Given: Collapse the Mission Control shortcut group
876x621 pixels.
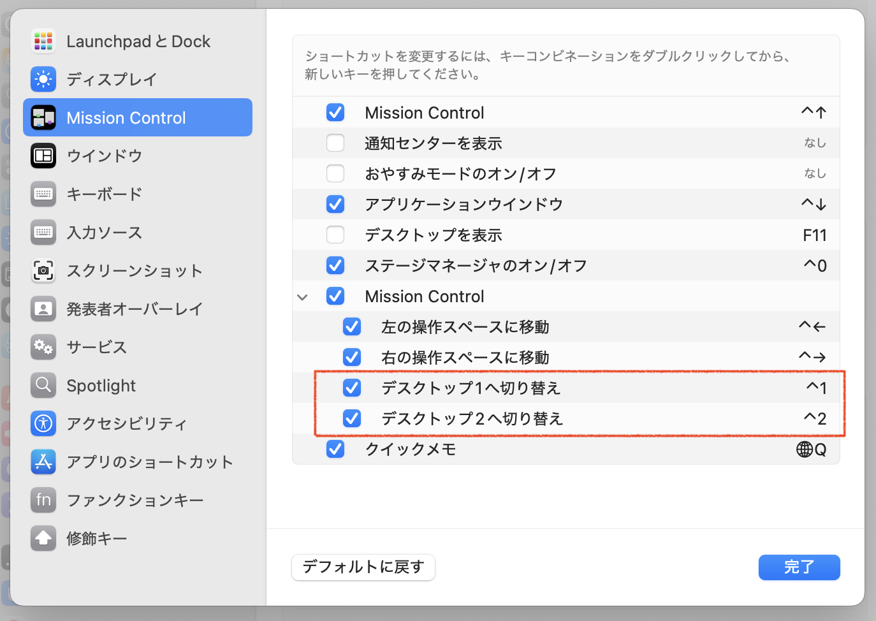Looking at the screenshot, I should (303, 297).
